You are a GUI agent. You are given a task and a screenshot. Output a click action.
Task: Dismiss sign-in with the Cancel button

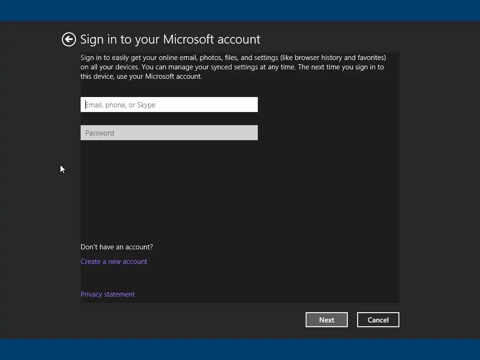click(x=378, y=320)
